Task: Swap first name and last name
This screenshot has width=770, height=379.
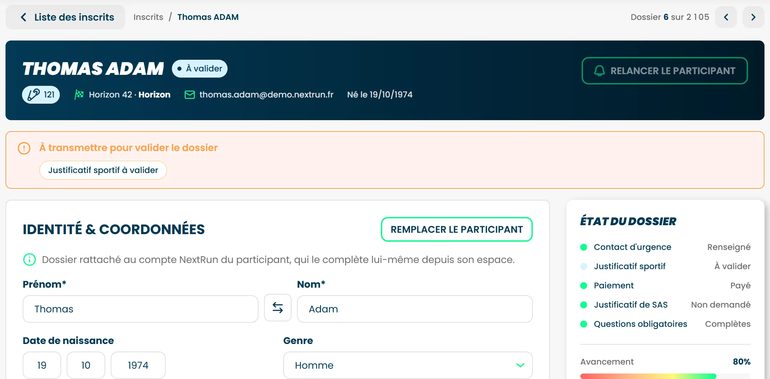Action: (278, 308)
